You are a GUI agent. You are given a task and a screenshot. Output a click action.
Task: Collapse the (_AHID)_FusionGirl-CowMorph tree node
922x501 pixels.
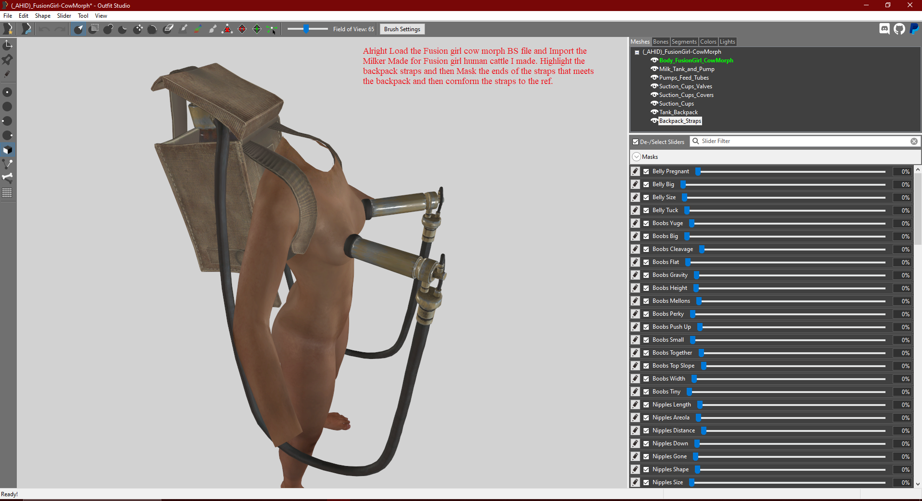click(637, 52)
